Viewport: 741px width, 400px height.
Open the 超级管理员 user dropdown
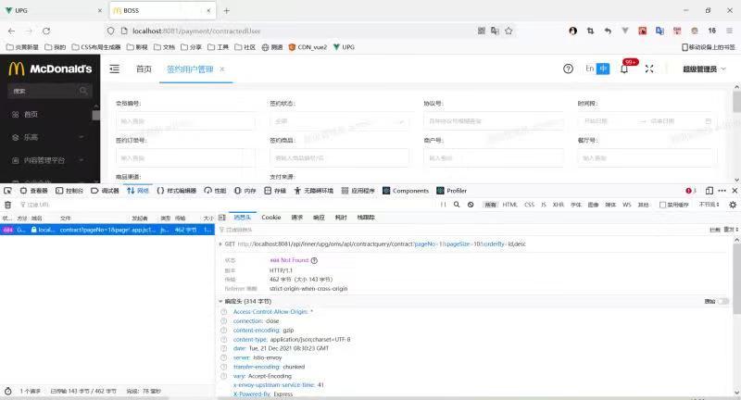pos(704,69)
